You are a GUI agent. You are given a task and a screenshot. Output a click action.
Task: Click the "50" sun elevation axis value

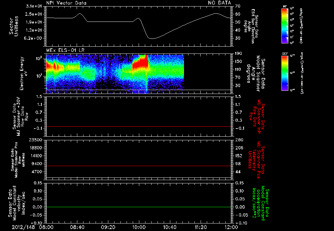coord(238,22)
